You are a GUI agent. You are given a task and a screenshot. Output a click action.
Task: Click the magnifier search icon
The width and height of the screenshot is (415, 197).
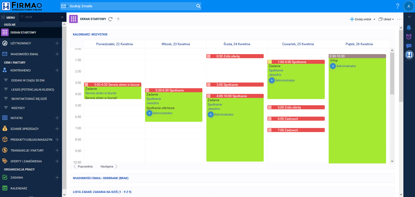tap(198, 6)
